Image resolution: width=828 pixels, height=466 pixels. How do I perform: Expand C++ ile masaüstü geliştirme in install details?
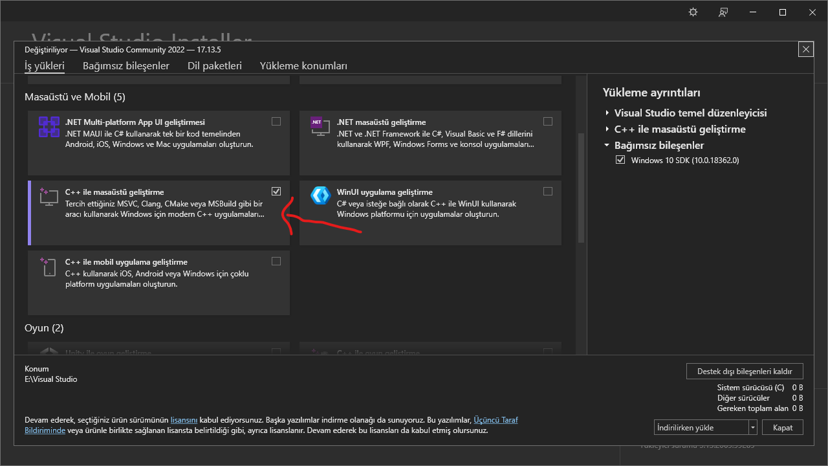pyautogui.click(x=607, y=129)
